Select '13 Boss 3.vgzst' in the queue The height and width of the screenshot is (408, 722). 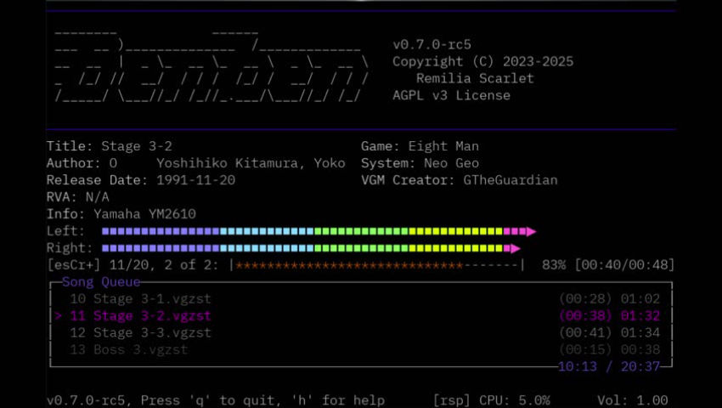tap(128, 350)
